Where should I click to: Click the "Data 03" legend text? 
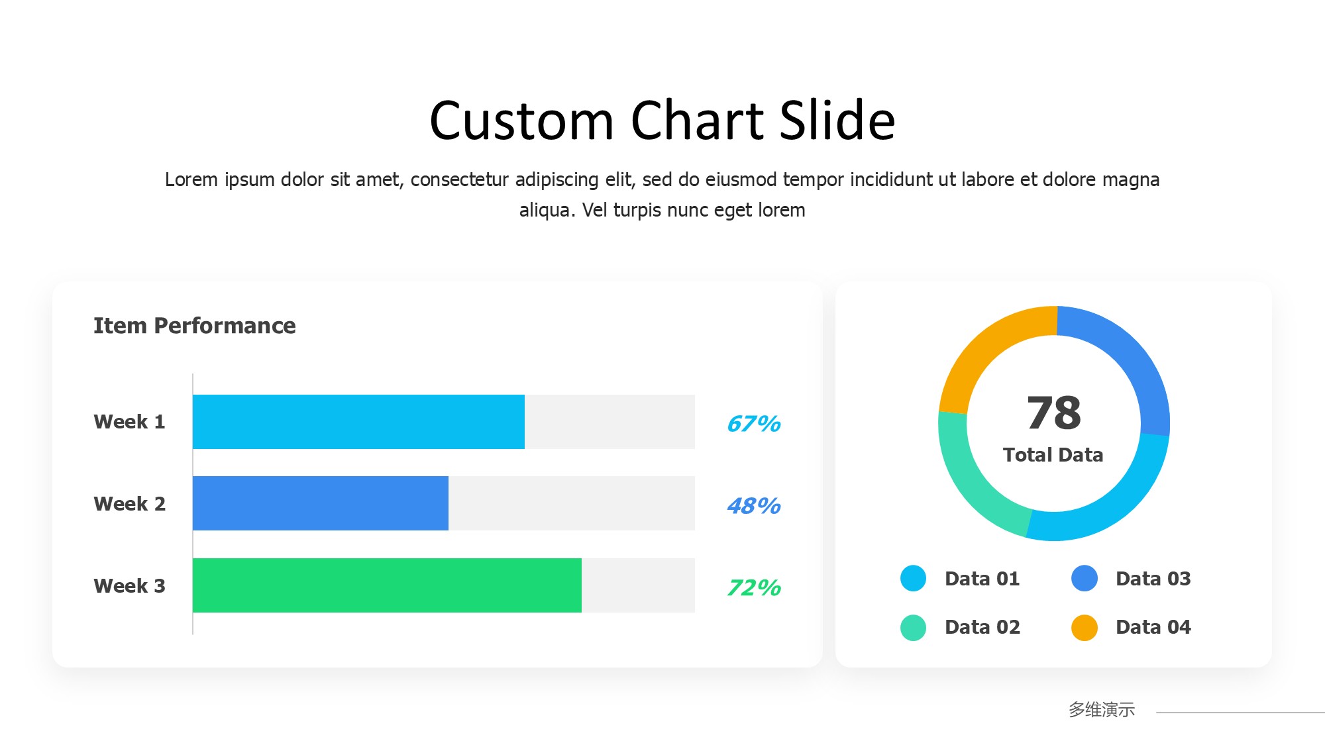coord(1153,579)
